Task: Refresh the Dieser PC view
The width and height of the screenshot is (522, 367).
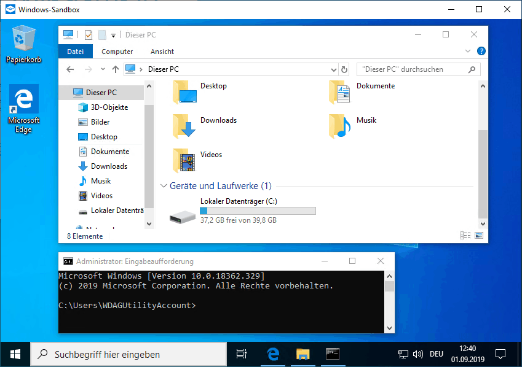Action: [344, 69]
